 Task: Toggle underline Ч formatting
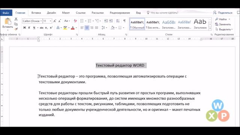[34, 28]
